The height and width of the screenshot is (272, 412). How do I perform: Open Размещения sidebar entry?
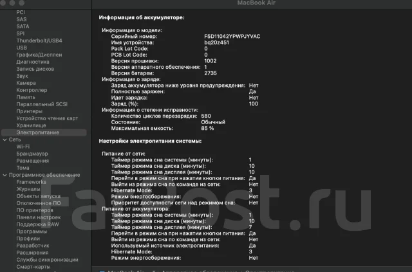[x=33, y=161]
